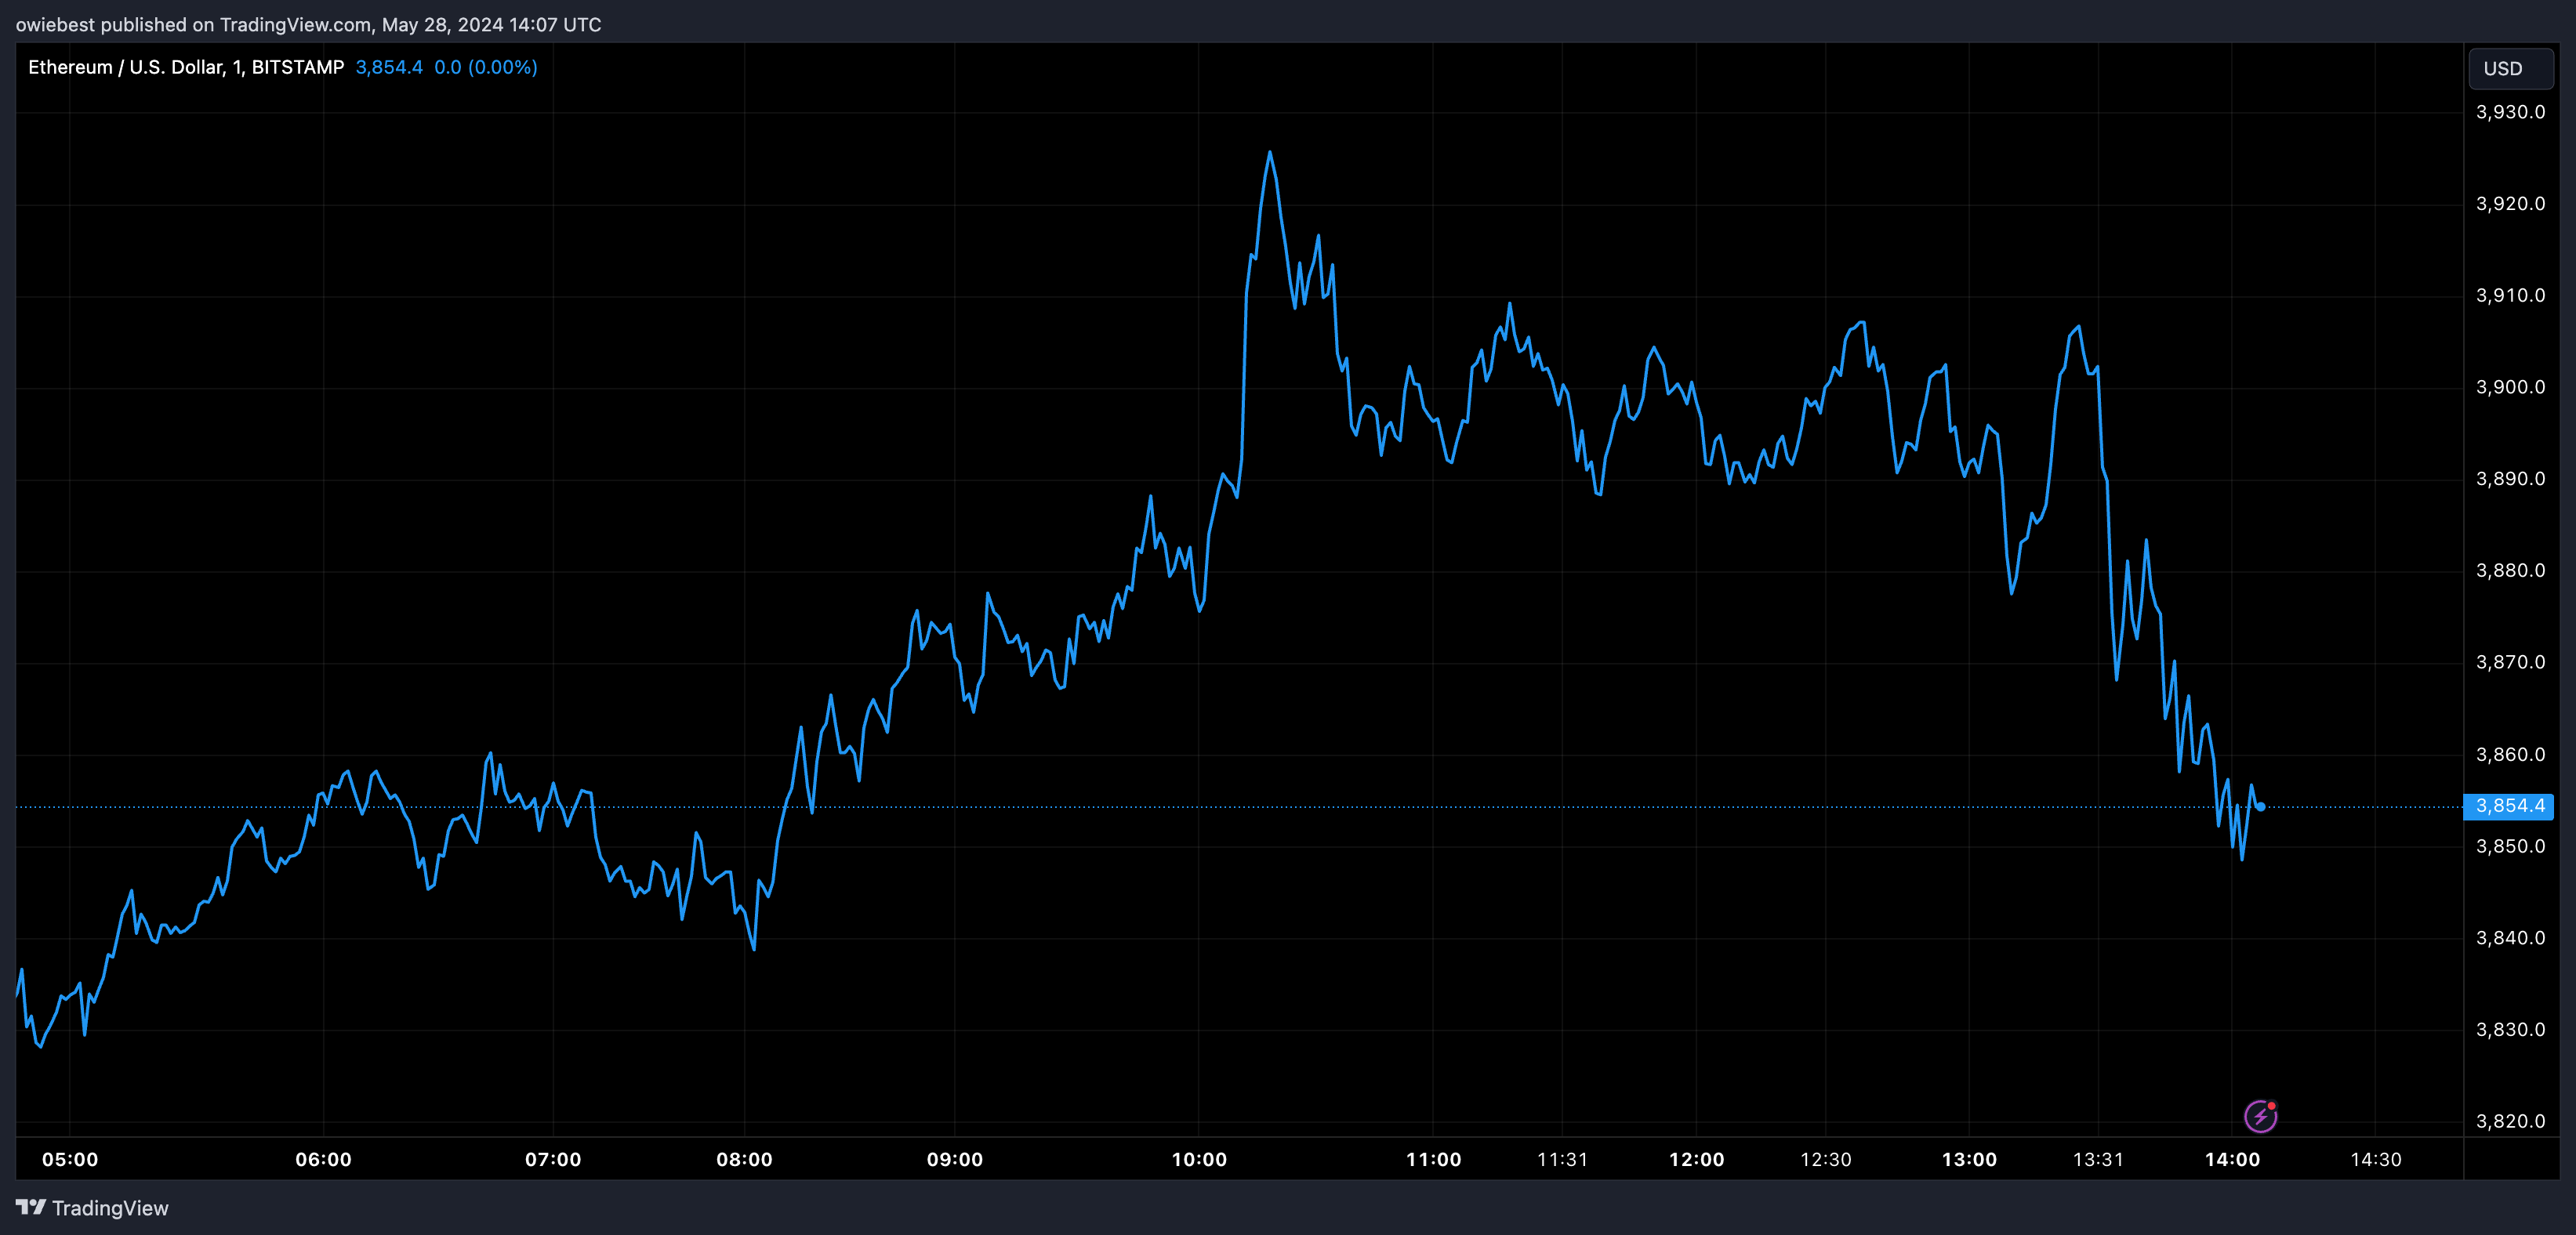
Task: Click the Ethereum / U.S. Dollar symbol title
Action: point(186,67)
